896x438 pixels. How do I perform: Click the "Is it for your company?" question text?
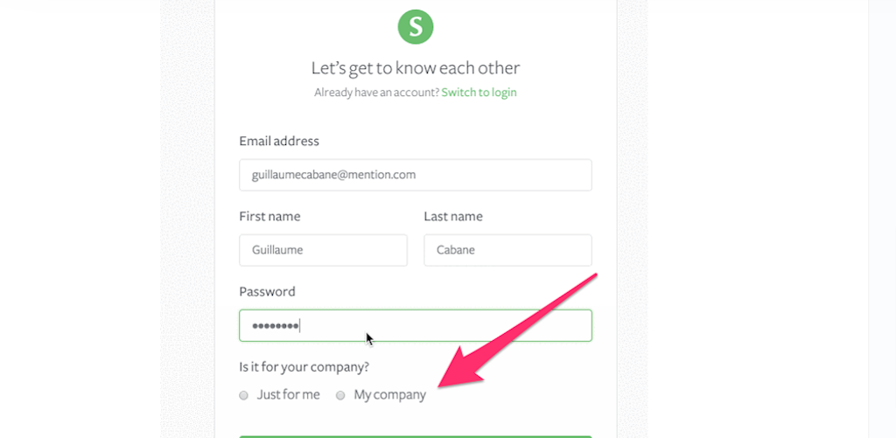297,366
